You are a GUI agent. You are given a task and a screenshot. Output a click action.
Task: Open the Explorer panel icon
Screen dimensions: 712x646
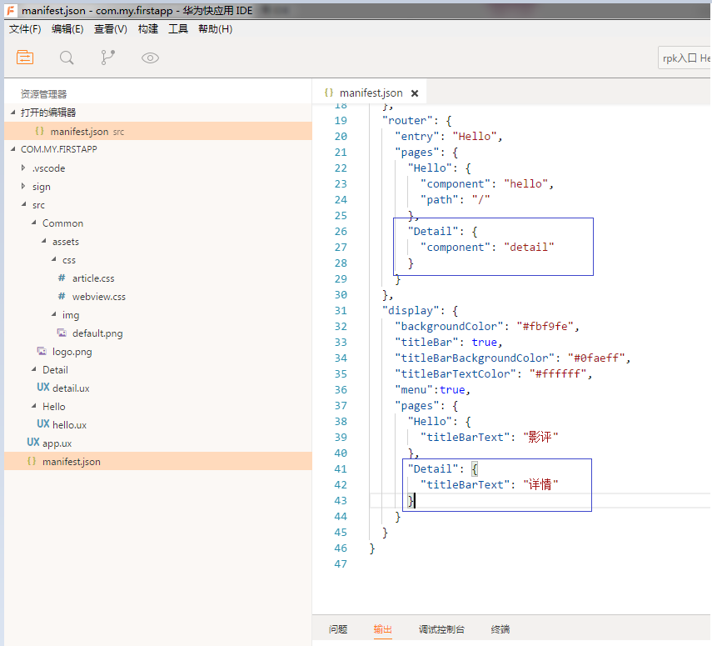(25, 58)
